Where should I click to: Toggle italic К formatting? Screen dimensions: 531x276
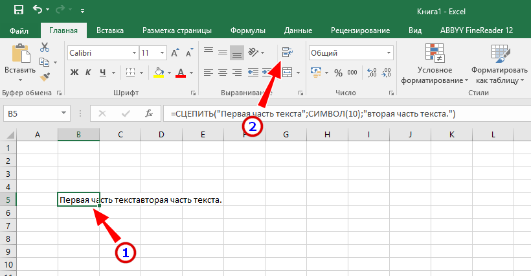(88, 72)
